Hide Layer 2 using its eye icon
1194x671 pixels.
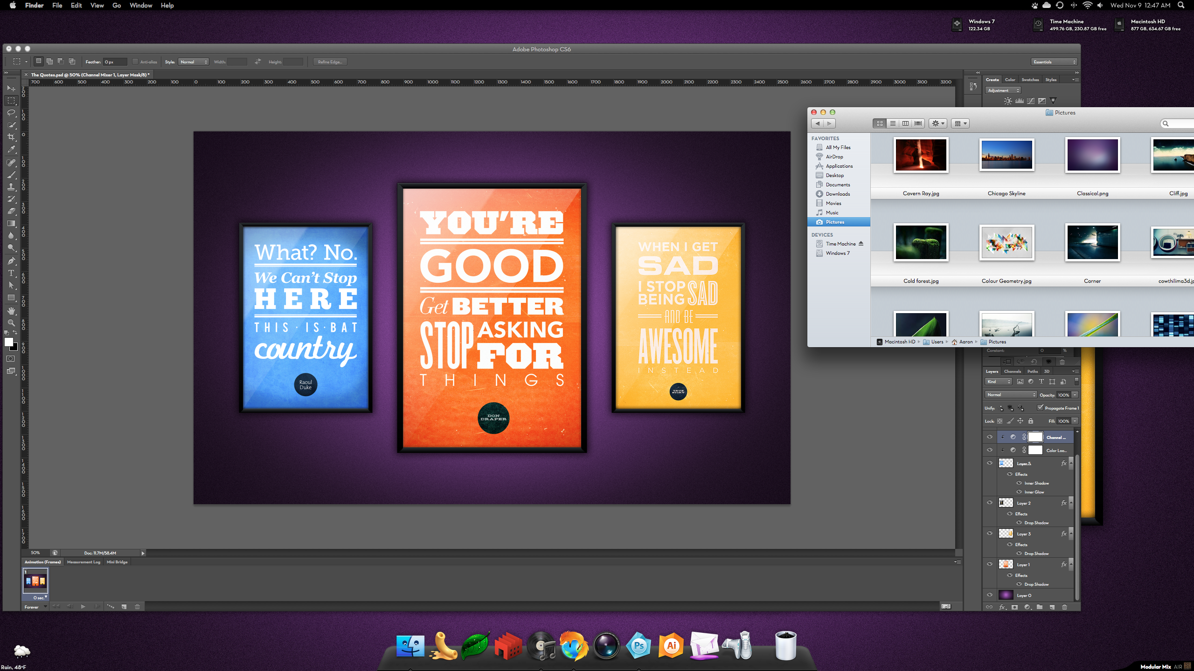[990, 503]
